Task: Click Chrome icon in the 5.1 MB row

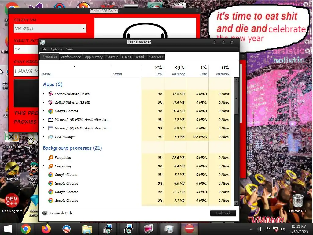Action: pyautogui.click(x=51, y=175)
